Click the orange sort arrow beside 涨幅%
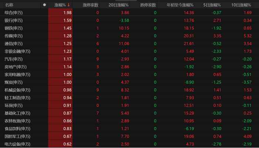259x148 pixels. pos(68,5)
